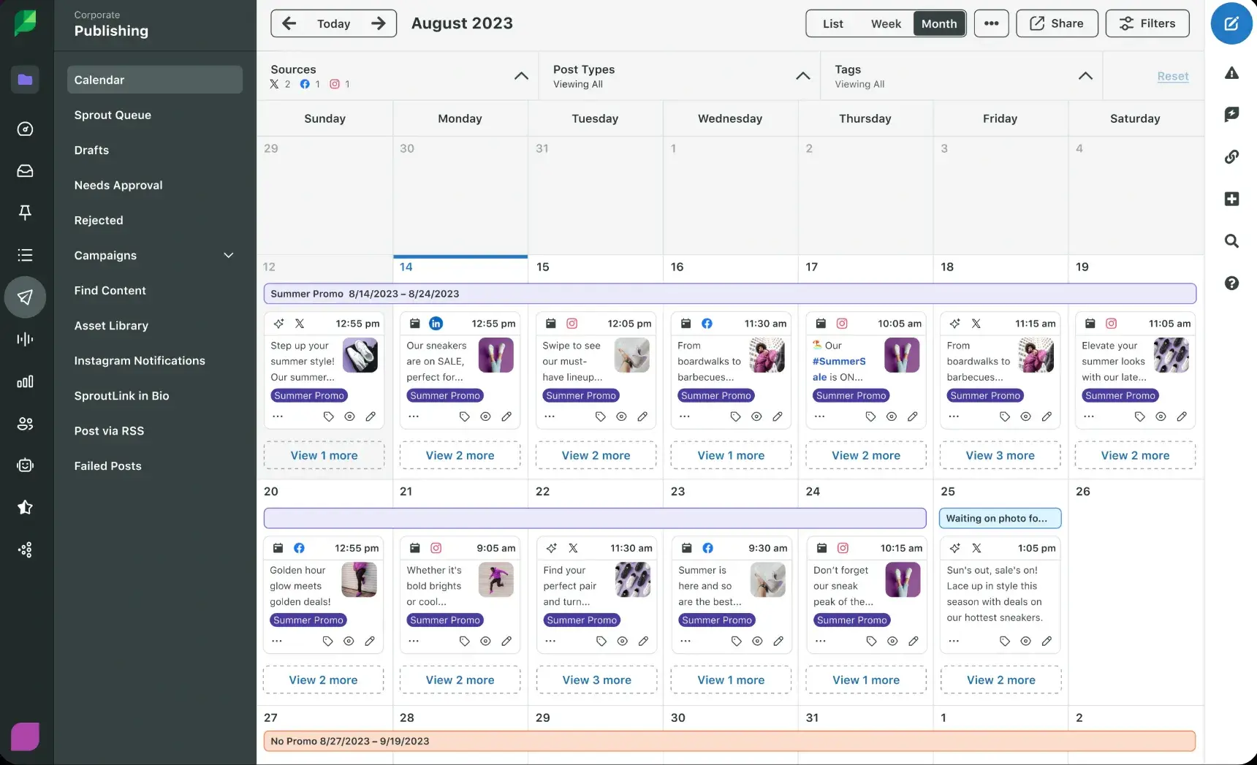Open the Compose new post button
Viewport: 1257px width, 765px height.
click(x=1231, y=23)
